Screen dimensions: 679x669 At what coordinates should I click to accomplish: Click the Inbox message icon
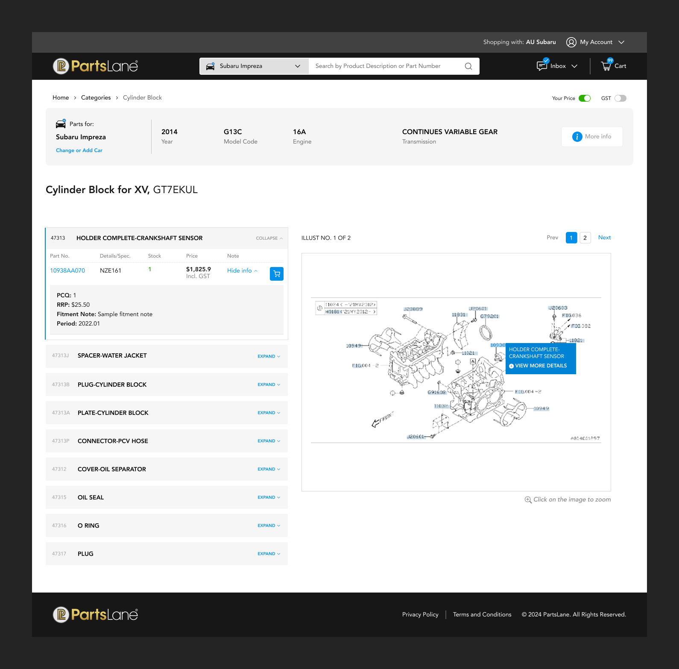coord(542,66)
